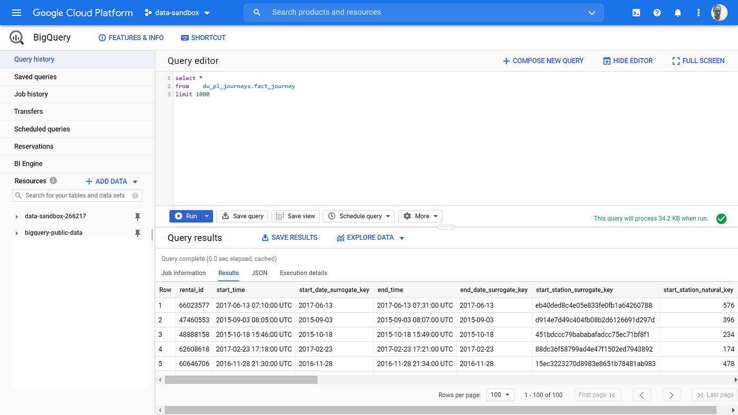Screen dimensions: 738x415
Task: Switch to the JSON results tab
Action: [x=259, y=273]
